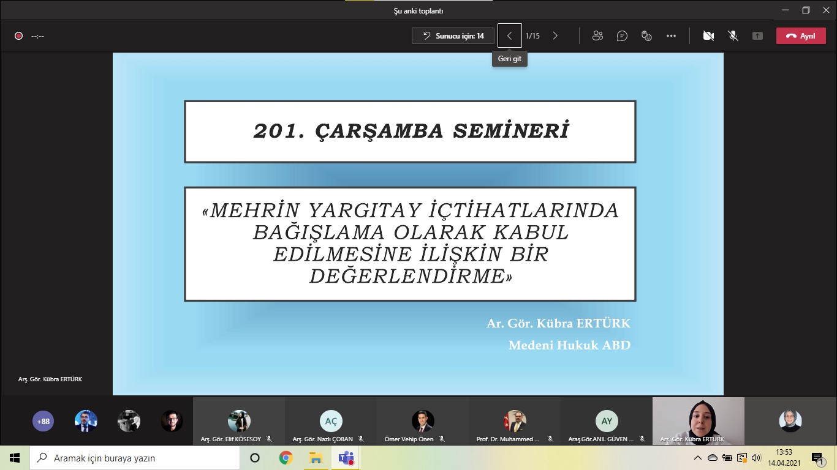The image size is (837, 470).
Task: Click the Sunucu için: 14 control button
Action: tap(453, 35)
